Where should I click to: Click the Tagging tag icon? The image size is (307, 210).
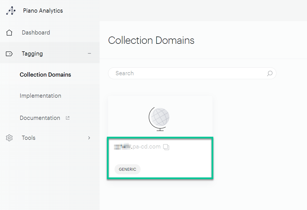coord(9,53)
